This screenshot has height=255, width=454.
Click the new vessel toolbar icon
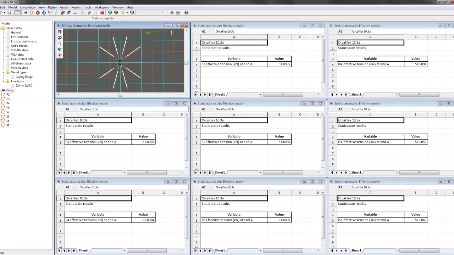26,12
